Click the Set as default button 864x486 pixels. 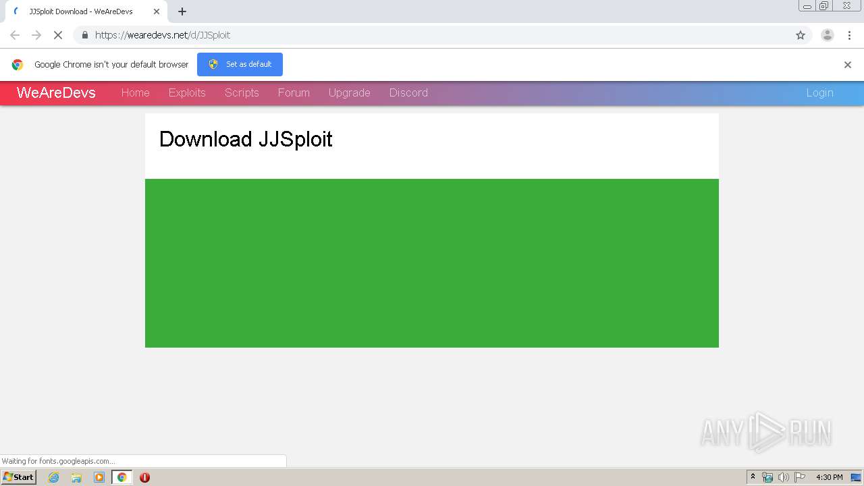coord(240,64)
